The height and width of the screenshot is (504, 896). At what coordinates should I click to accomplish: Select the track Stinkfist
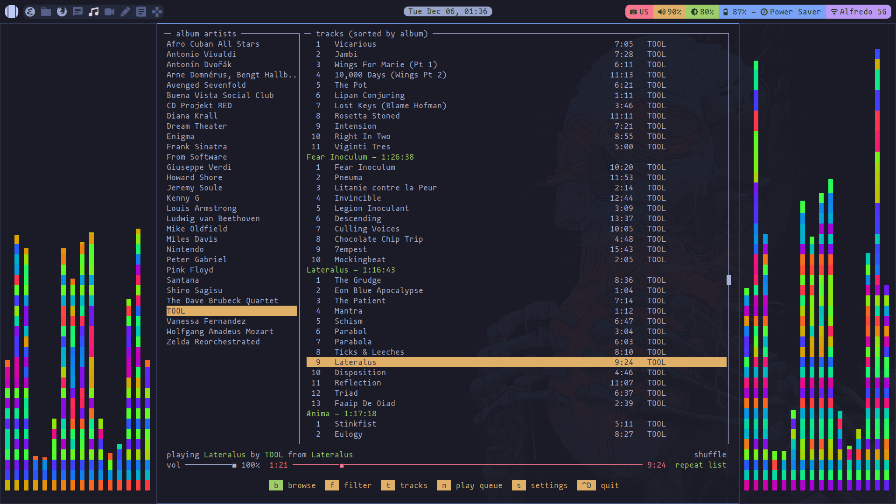click(516, 424)
